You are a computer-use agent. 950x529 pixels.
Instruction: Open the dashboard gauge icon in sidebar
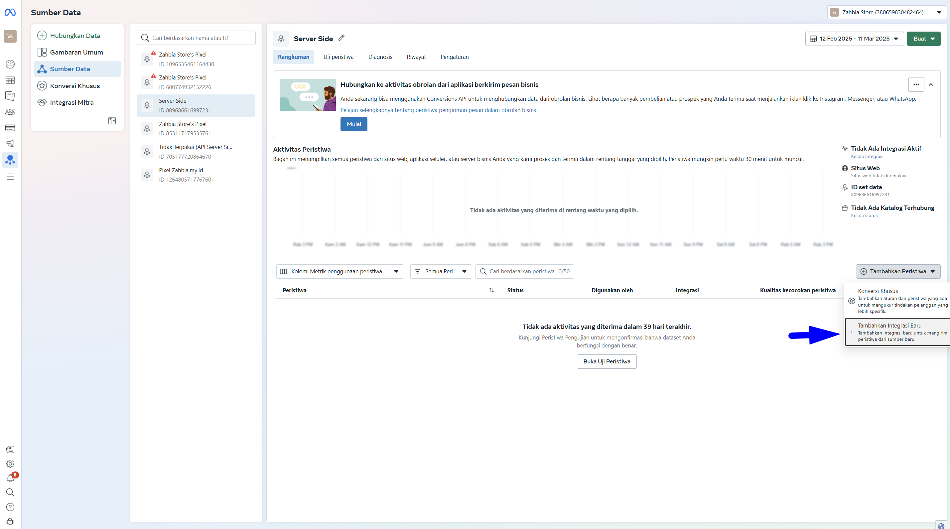coord(10,64)
